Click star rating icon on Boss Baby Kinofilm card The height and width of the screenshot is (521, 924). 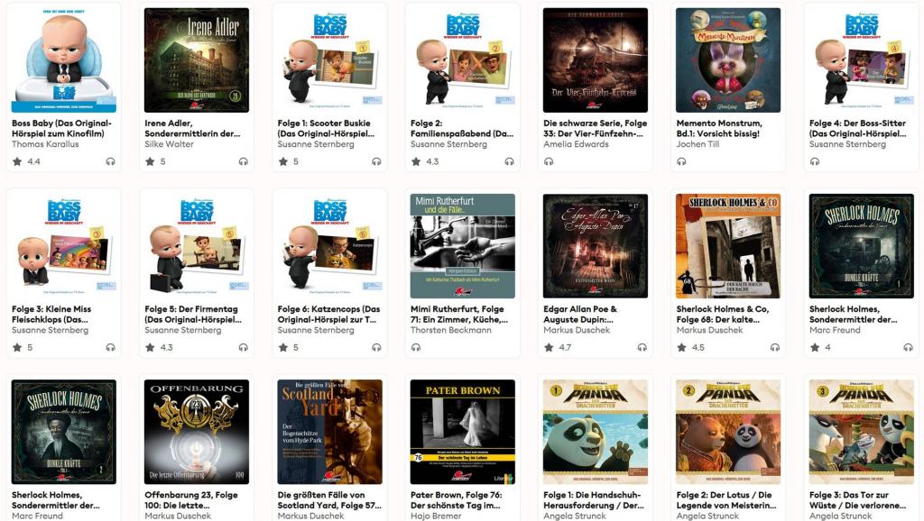[x=17, y=161]
